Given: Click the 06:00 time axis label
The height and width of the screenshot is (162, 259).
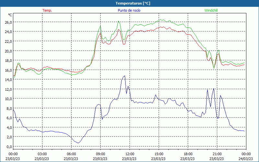Looking at the screenshot, I should (71, 154).
